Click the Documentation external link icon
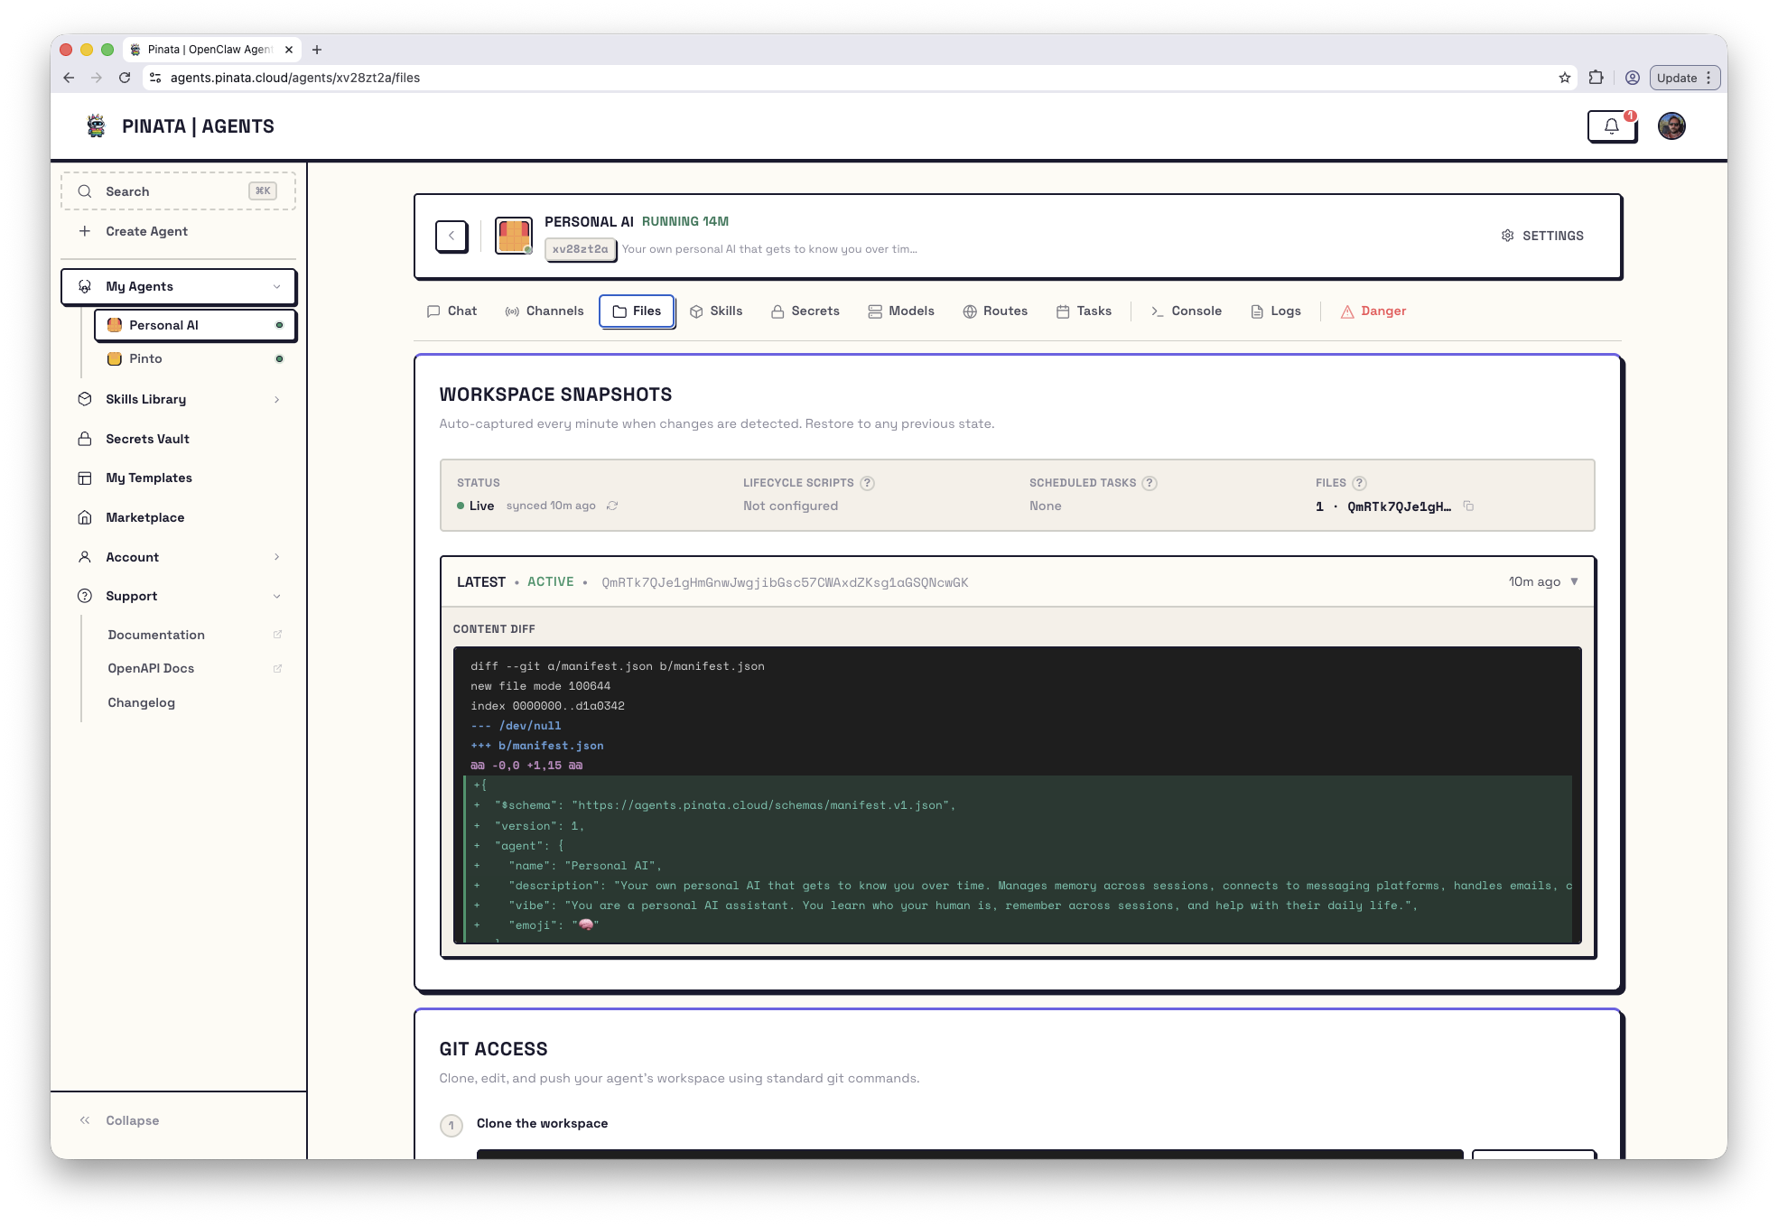This screenshot has width=1778, height=1226. click(x=277, y=636)
